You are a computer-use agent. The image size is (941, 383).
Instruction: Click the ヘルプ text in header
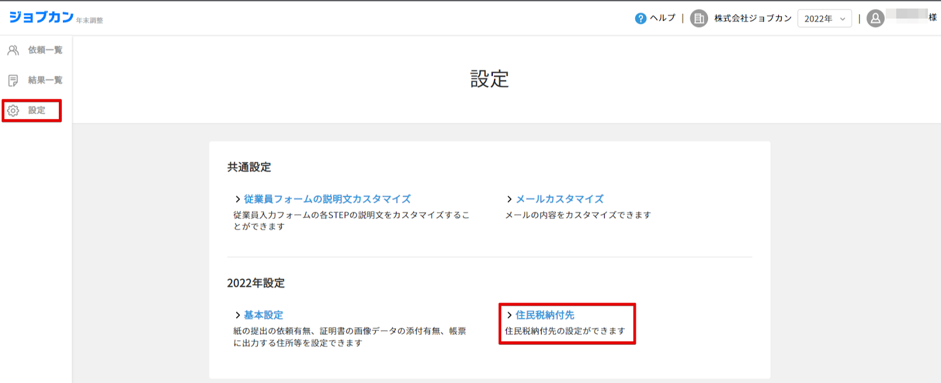662,18
